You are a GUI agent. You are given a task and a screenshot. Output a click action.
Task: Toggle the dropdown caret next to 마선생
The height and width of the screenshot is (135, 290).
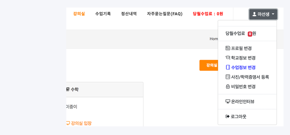[273, 14]
